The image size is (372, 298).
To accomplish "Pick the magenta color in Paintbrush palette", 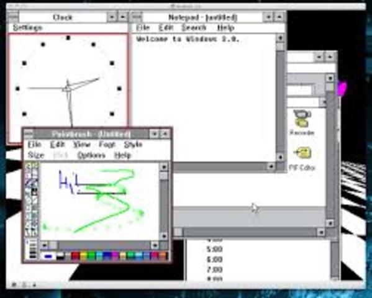I will (x=115, y=256).
